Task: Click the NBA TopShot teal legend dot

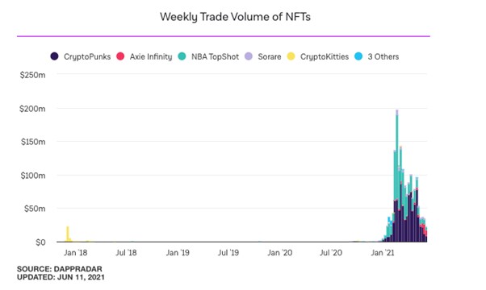Action: [182, 56]
